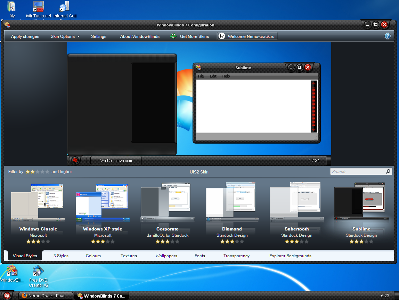The width and height of the screenshot is (399, 300).
Task: Select the Windows XP style skin thumbnail
Action: [103, 203]
